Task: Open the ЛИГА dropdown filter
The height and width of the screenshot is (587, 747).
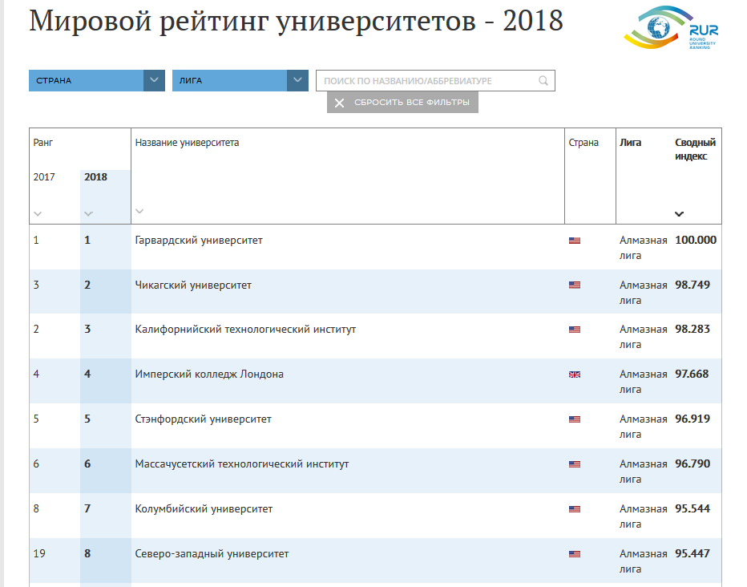Action: click(240, 80)
